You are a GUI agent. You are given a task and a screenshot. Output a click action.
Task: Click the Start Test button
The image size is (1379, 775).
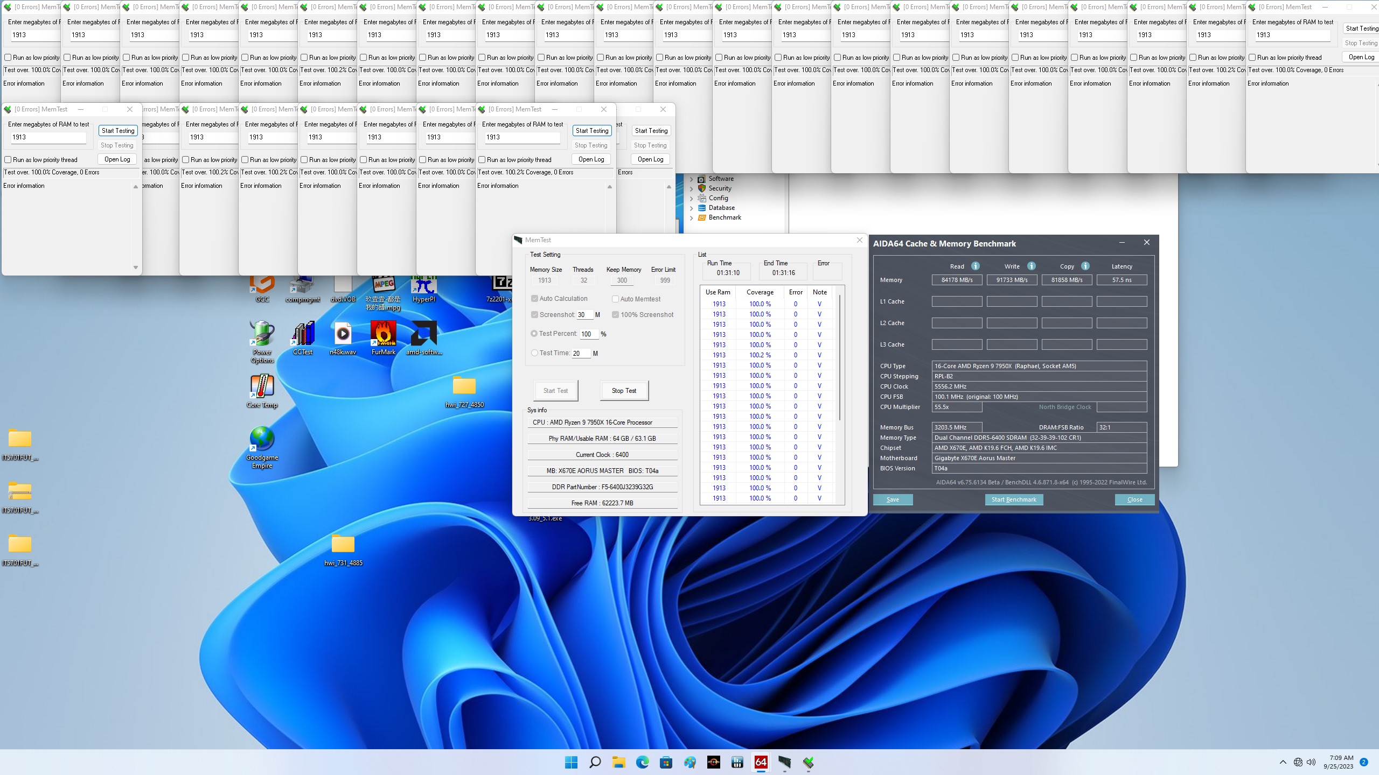coord(555,391)
